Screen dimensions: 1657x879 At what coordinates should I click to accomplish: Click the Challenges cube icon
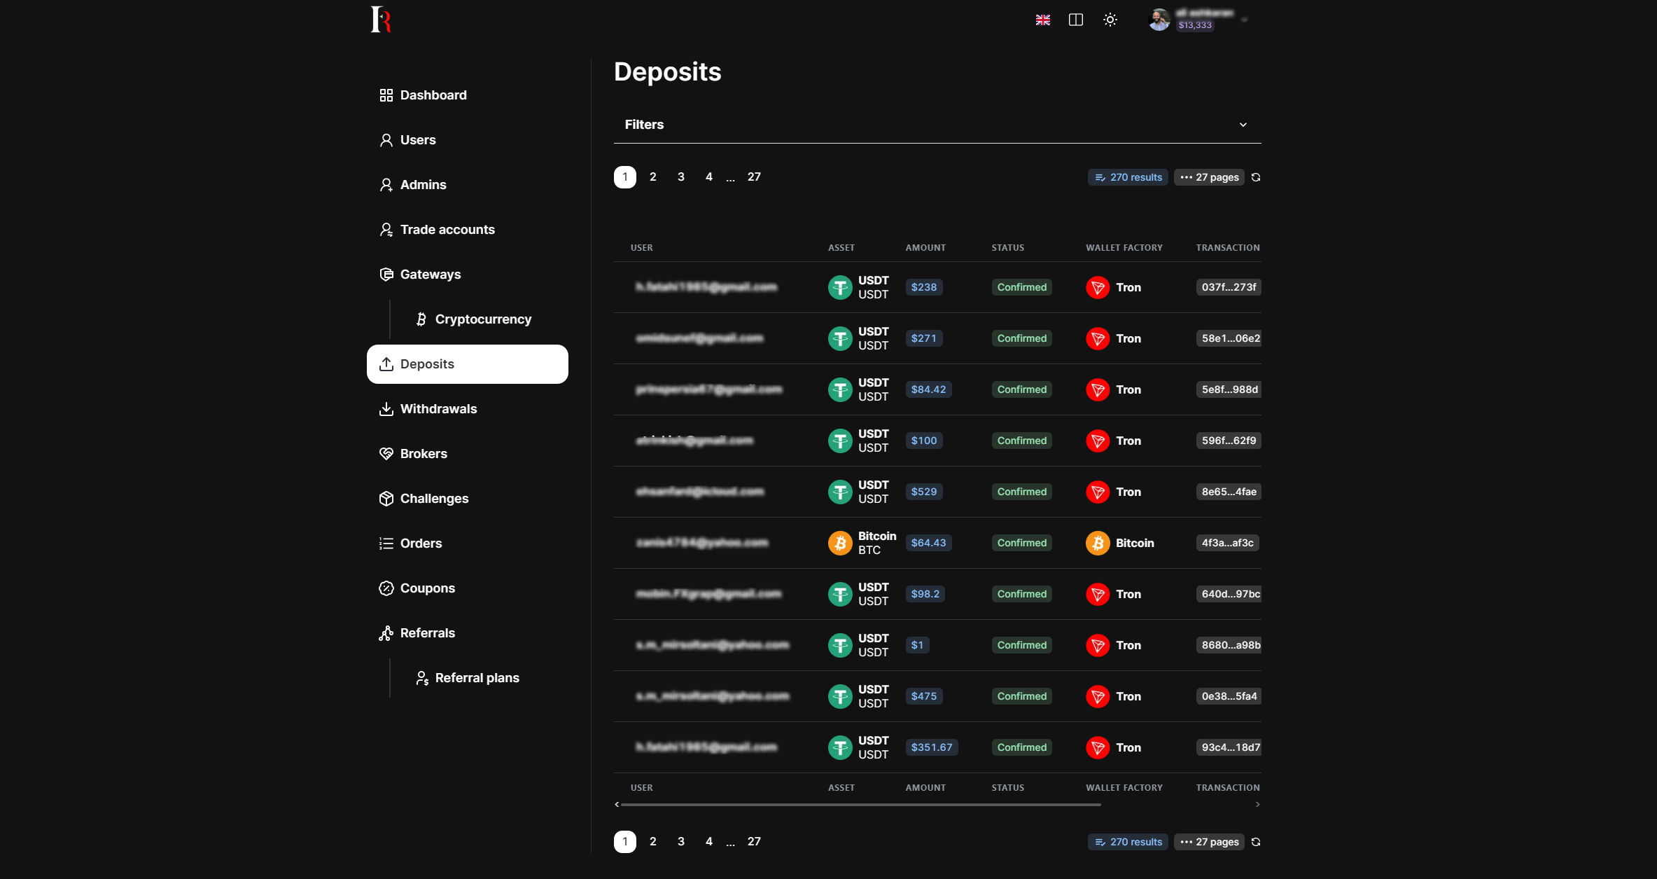click(386, 499)
